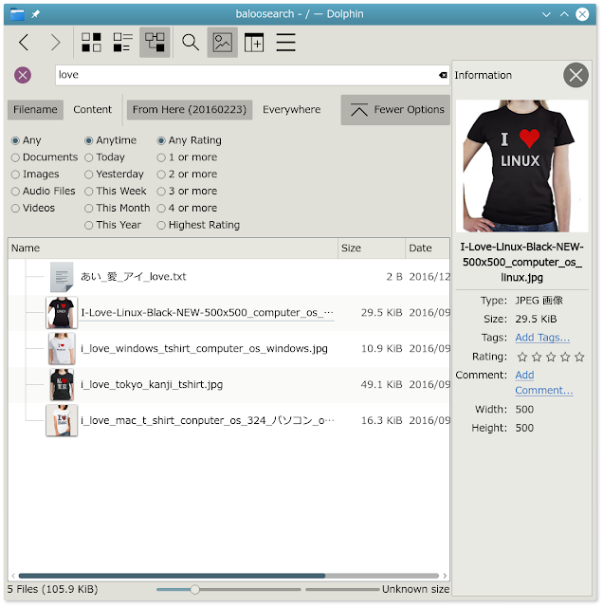This screenshot has height=607, width=603.
Task: Choose Today date filter
Action: (x=104, y=157)
